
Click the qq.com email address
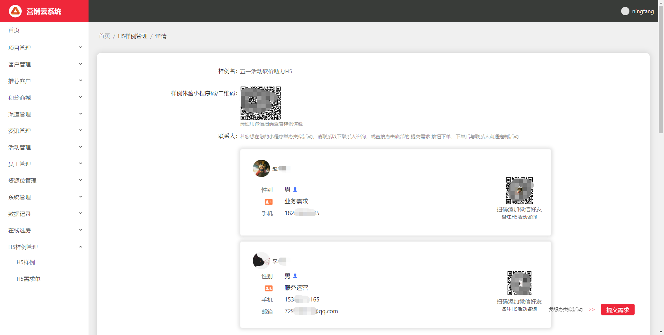coord(311,311)
